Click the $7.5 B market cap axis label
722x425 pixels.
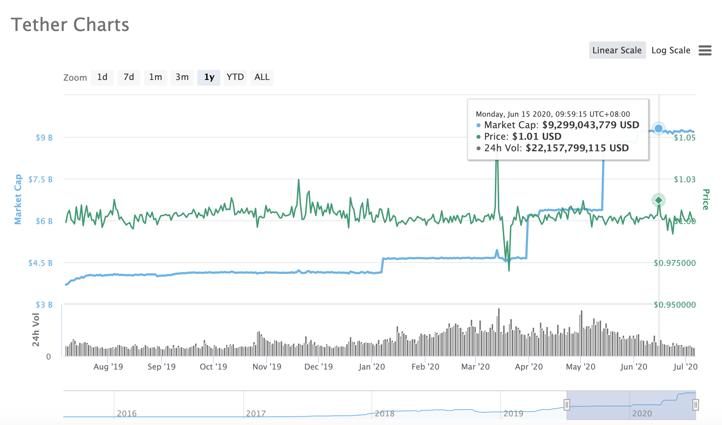coord(40,179)
